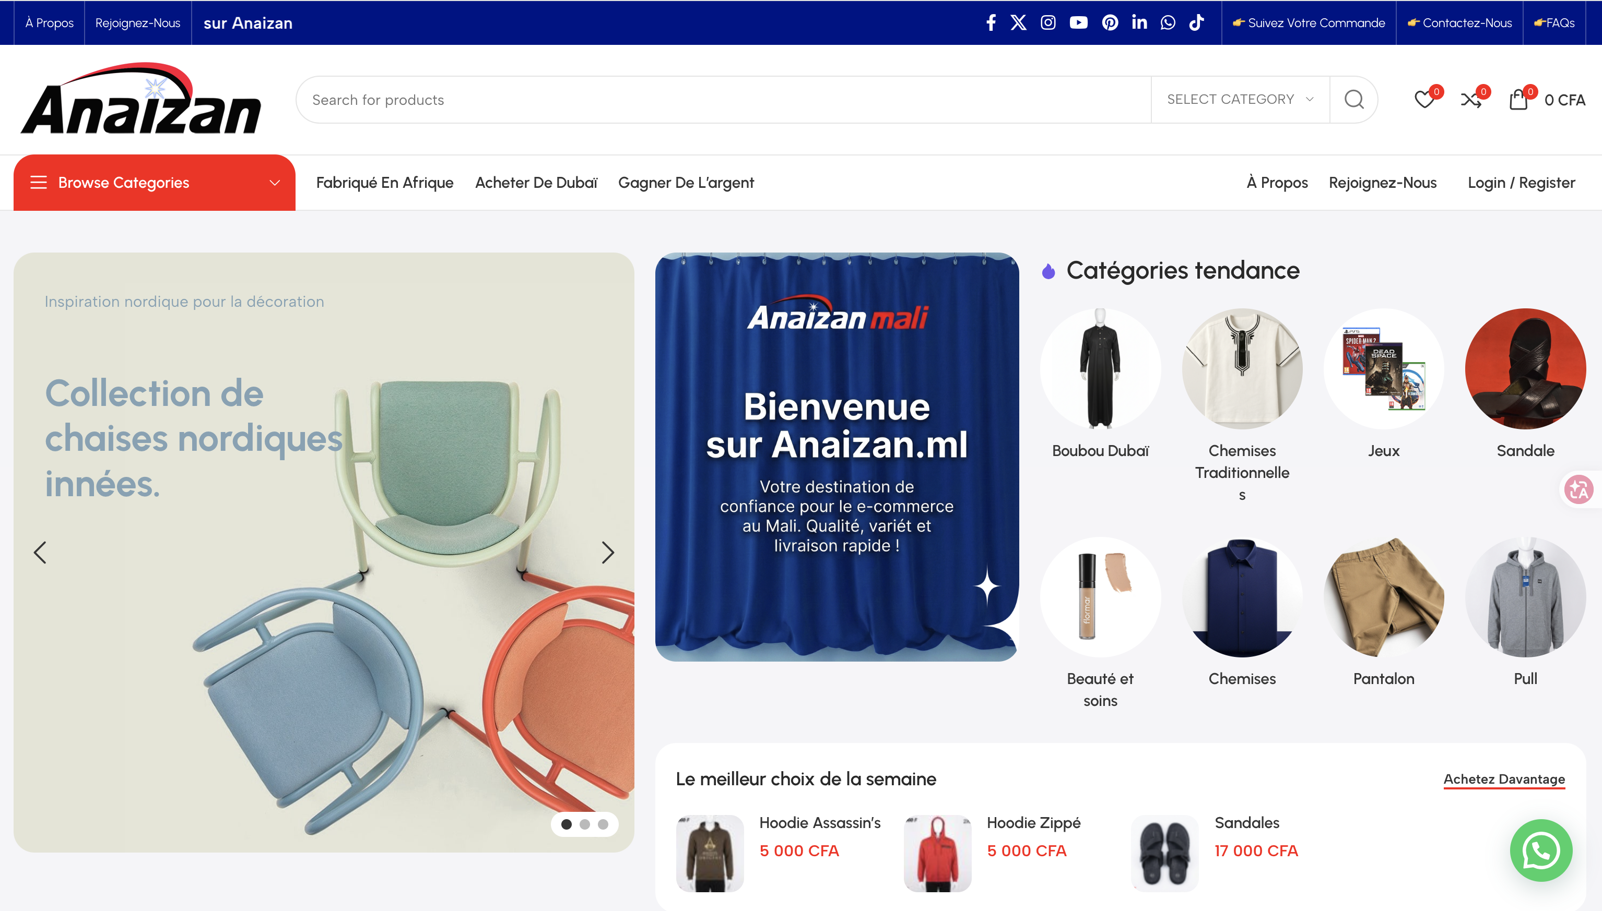Click the 0 CFA cart total

point(1564,100)
